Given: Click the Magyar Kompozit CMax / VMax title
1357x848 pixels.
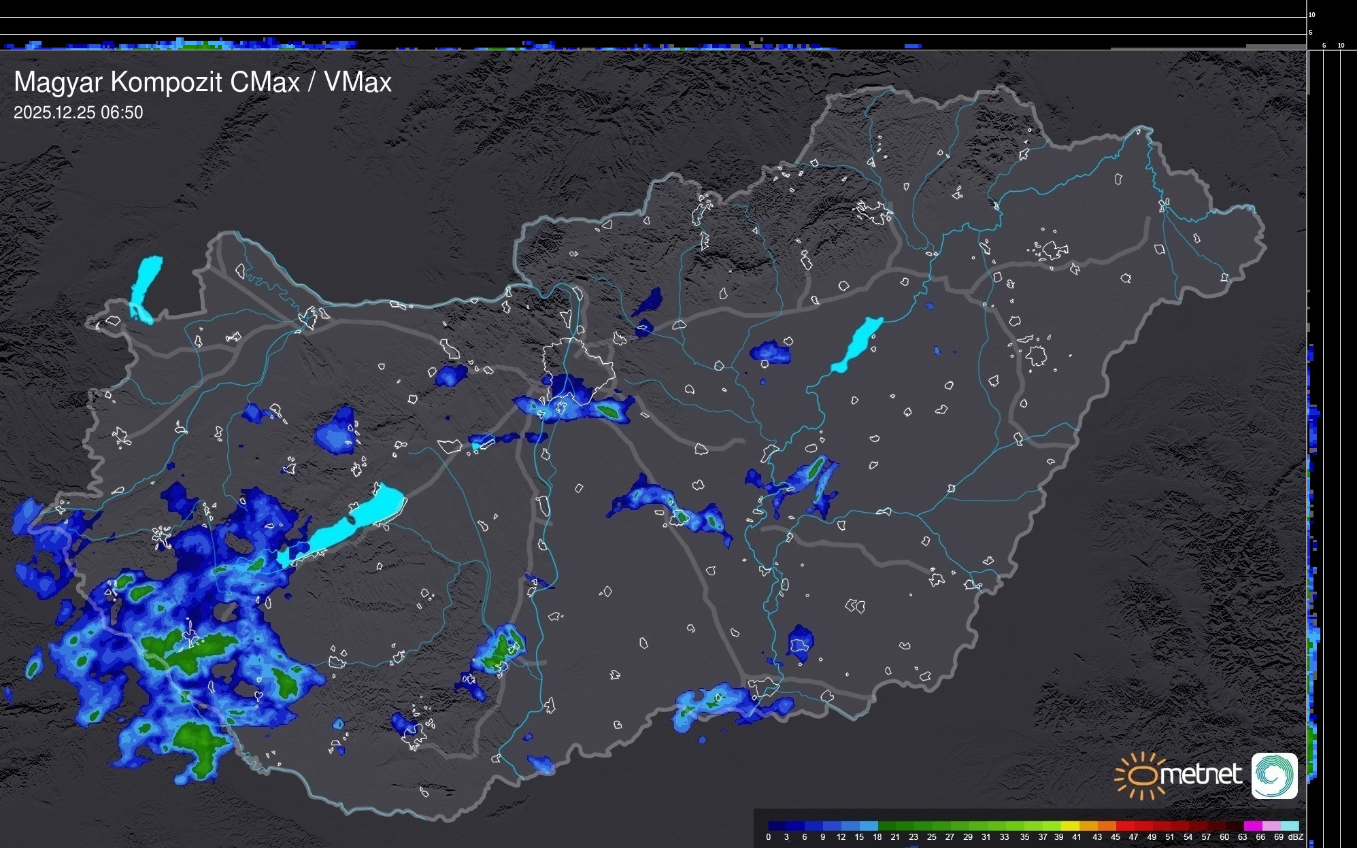Looking at the screenshot, I should [203, 82].
